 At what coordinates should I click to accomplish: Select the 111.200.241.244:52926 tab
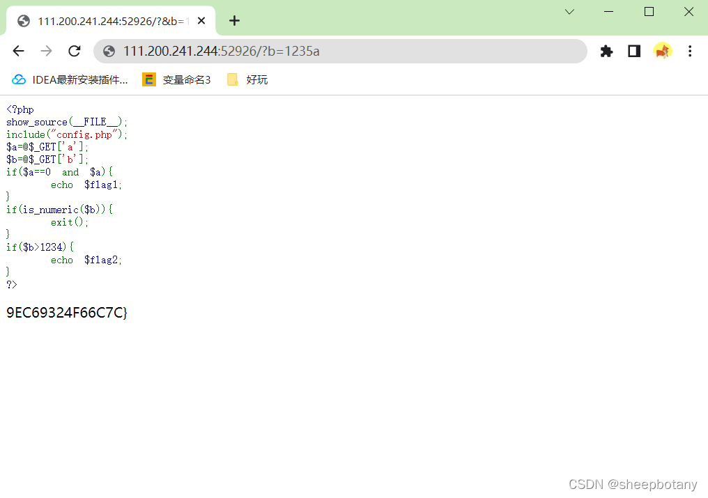(111, 21)
